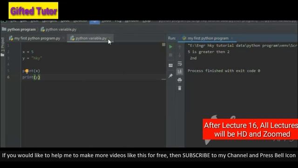Pin the Run tab with pin icon

coord(170,76)
